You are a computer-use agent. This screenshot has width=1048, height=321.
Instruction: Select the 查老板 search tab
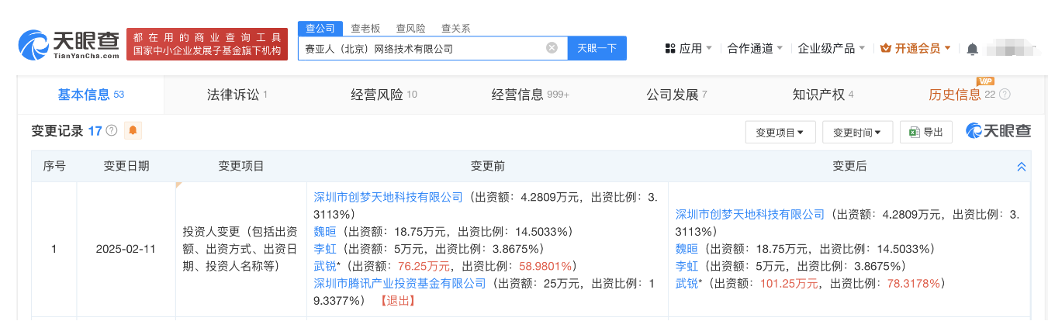pos(365,29)
